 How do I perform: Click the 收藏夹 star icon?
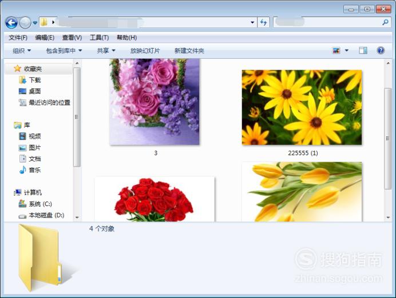[17, 69]
